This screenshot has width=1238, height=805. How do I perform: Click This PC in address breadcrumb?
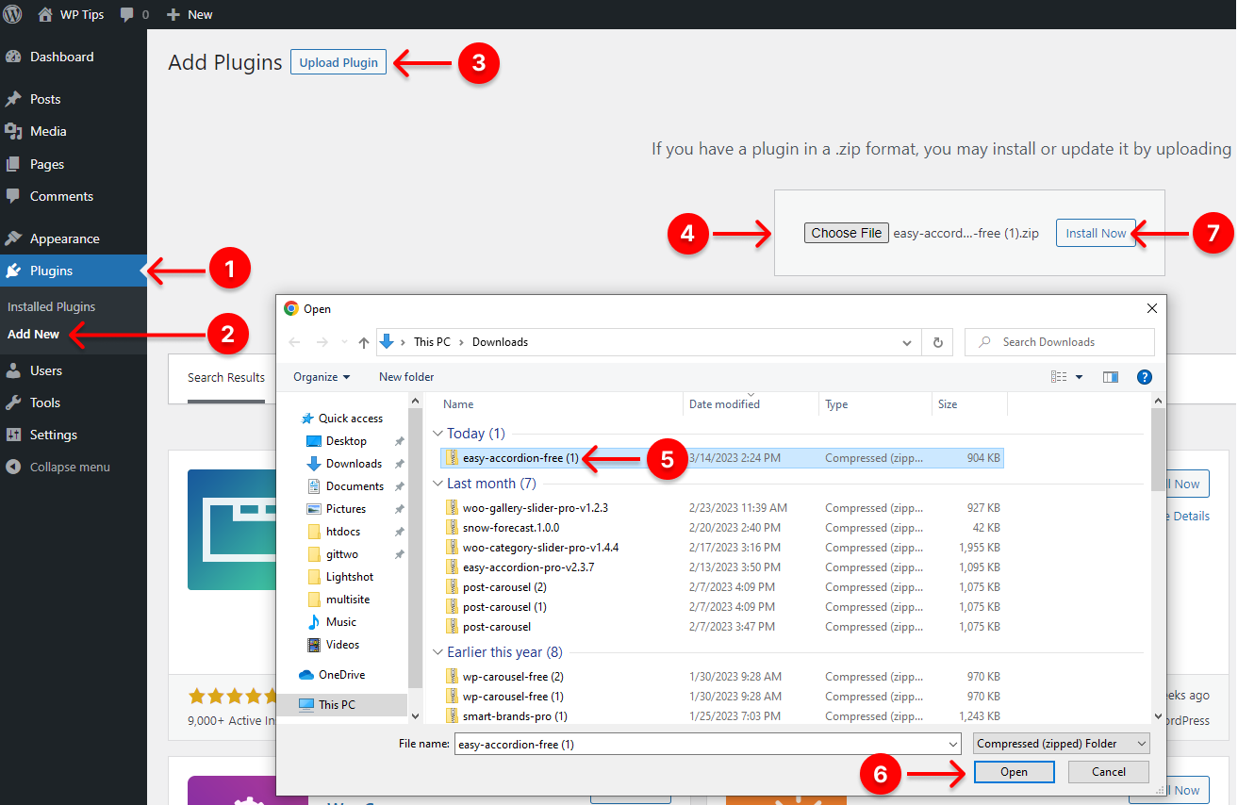432,342
